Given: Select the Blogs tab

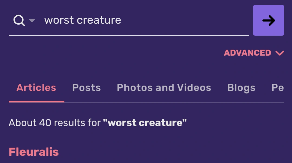Looking at the screenshot, I should point(242,87).
